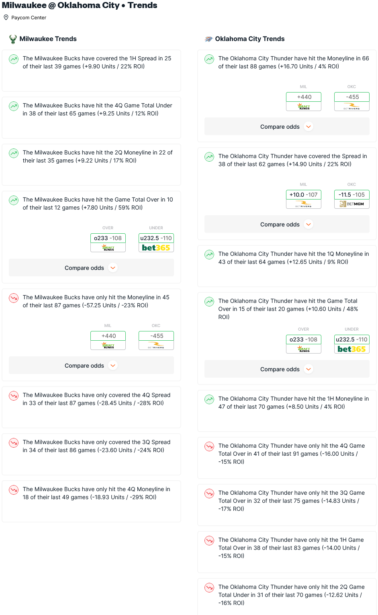Expand Compare odds under Bucks Game Total Over
378x615 pixels.
coord(91,268)
